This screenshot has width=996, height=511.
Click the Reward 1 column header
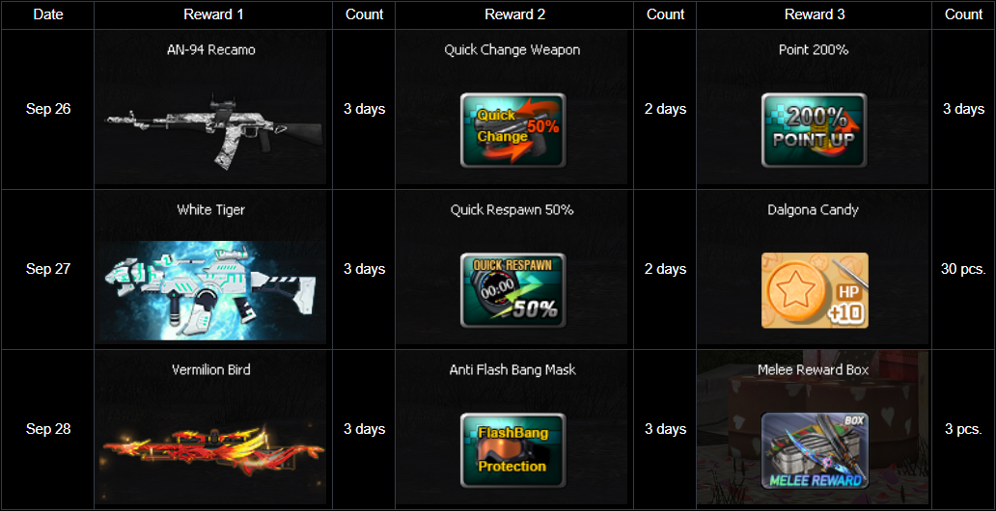213,14
